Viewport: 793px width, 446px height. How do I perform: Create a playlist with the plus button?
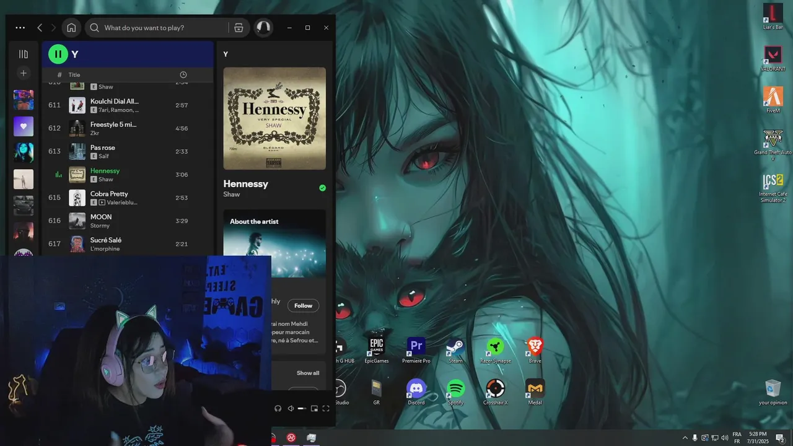[24, 73]
